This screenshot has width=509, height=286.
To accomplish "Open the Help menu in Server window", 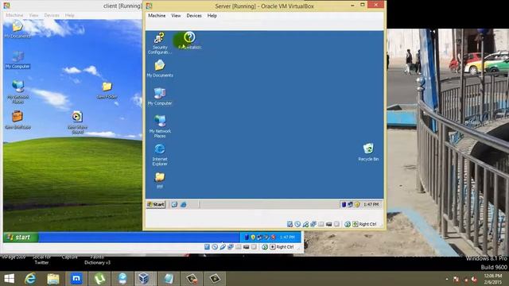I will (212, 16).
